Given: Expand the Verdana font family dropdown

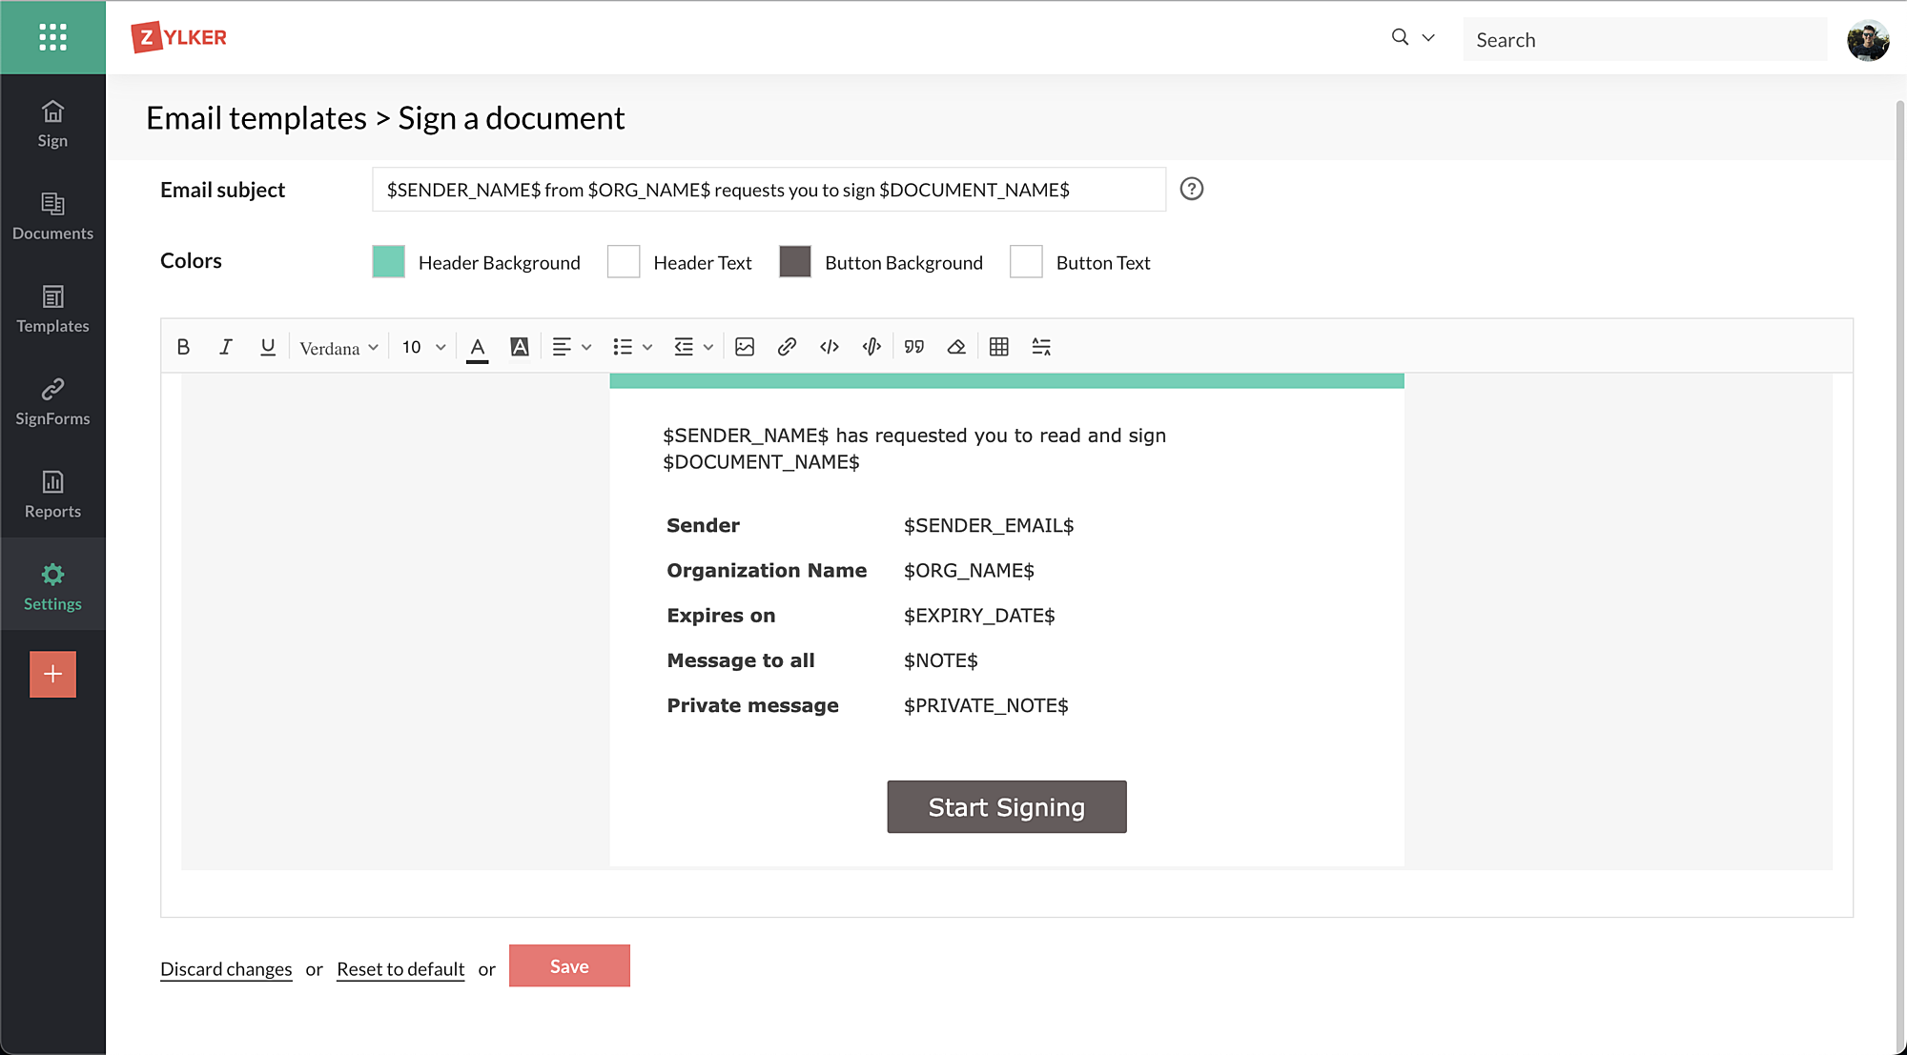Looking at the screenshot, I should click(x=338, y=348).
